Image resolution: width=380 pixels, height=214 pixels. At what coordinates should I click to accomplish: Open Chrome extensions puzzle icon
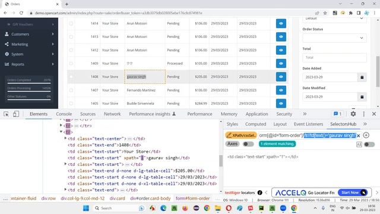[351, 13]
